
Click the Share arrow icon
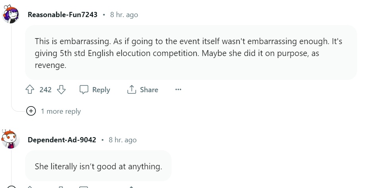point(132,90)
